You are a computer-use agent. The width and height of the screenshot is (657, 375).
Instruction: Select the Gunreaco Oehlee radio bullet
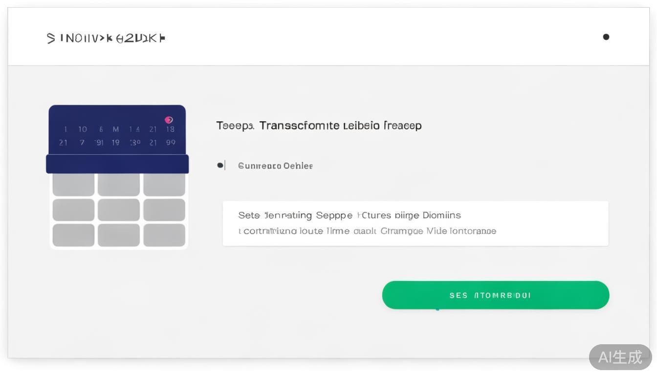[220, 166]
